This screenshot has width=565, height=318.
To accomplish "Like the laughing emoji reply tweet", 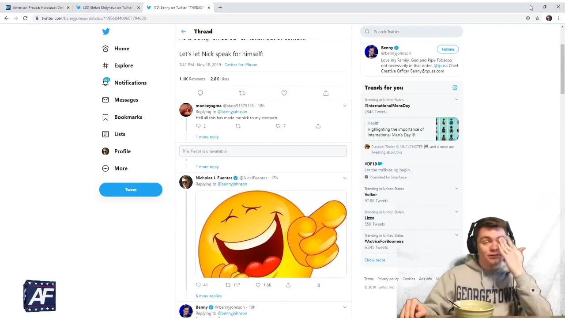I will point(258,285).
